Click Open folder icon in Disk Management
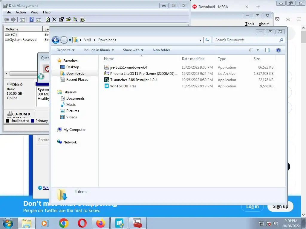 pos(68,19)
